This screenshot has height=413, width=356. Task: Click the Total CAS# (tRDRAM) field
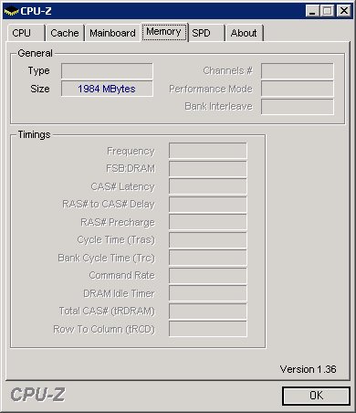[208, 312]
